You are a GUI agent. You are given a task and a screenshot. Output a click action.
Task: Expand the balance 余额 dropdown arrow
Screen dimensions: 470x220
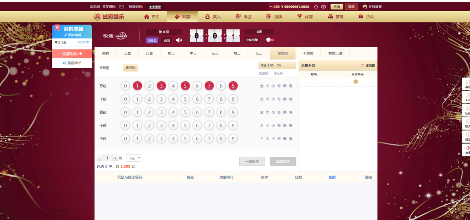click(270, 7)
